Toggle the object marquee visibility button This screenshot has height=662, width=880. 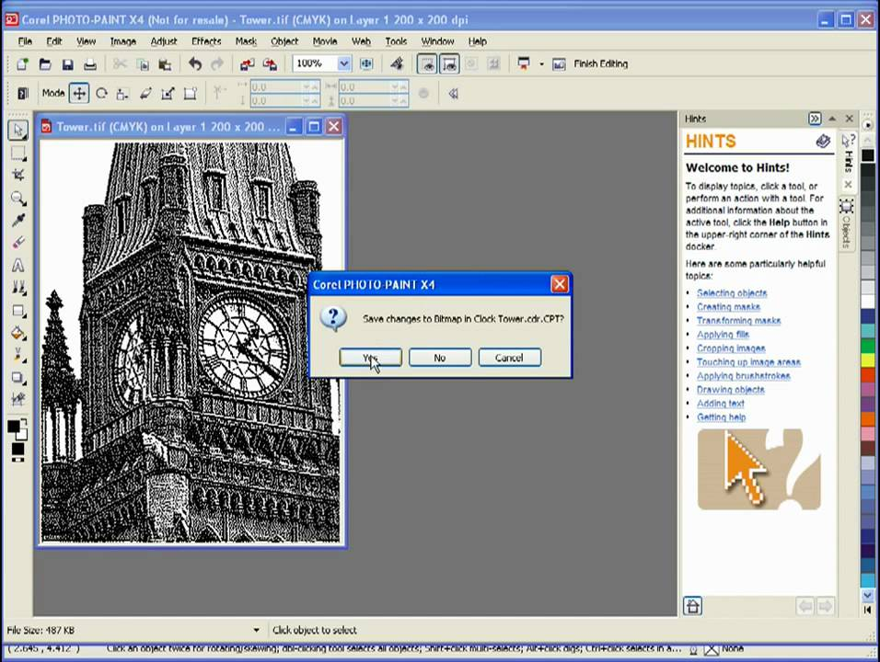click(449, 64)
